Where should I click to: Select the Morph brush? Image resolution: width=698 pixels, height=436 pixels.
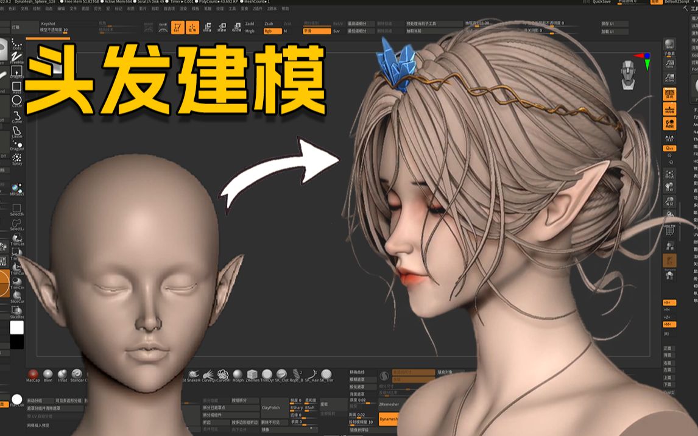click(238, 374)
